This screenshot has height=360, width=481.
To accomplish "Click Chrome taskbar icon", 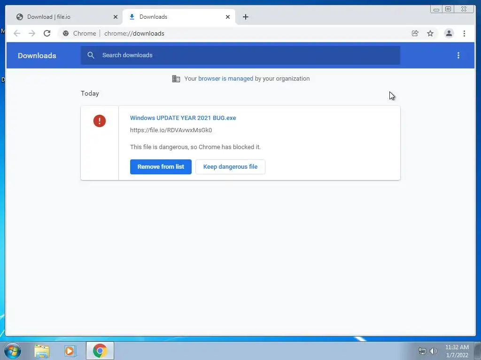I will click(x=100, y=351).
